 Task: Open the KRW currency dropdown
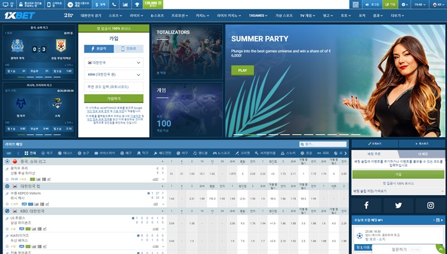pyautogui.click(x=114, y=75)
